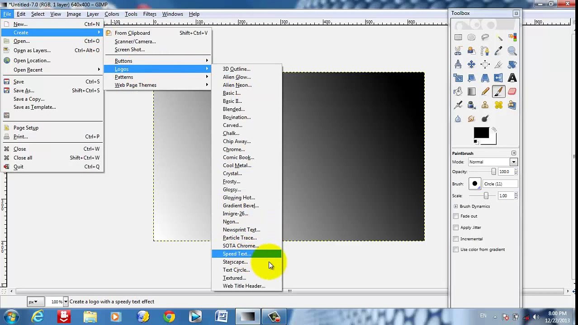578x325 pixels.
Task: Select the Select by Color tool
Action: click(512, 37)
